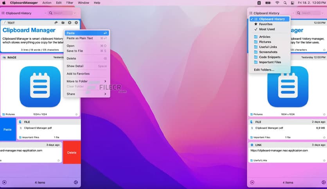Click the Important Files folder tag on the left FILE card
Image resolution: width=327 pixels, height=189 pixels.
coord(29,137)
